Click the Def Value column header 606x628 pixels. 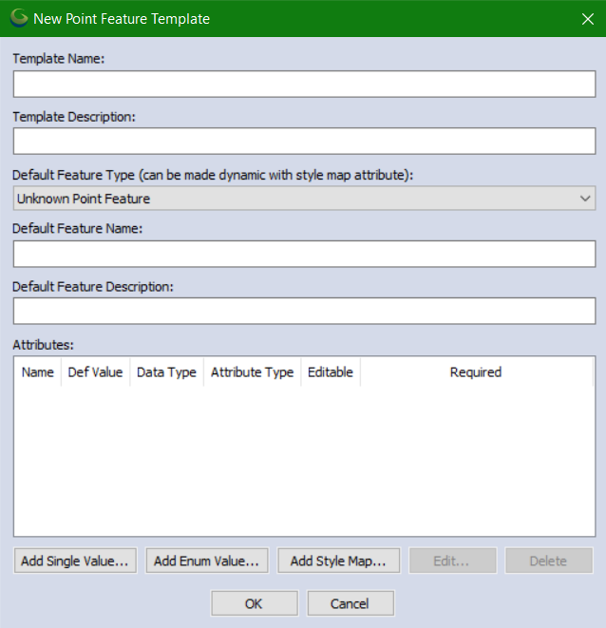pyautogui.click(x=95, y=372)
